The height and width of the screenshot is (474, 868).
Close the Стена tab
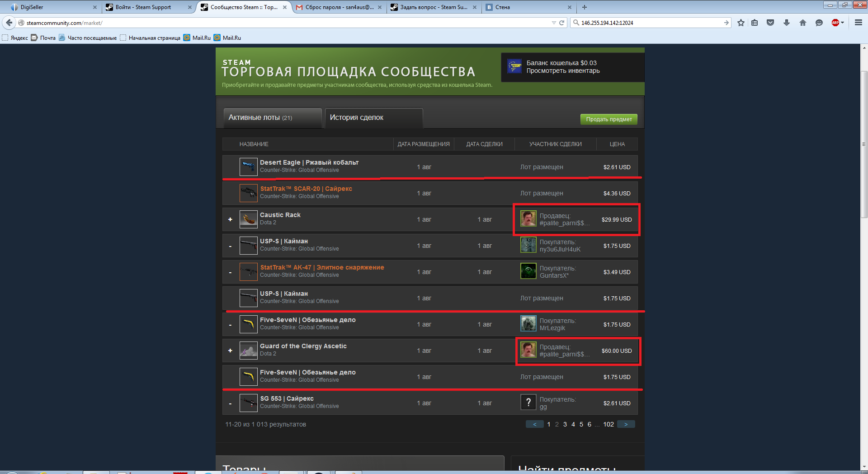[x=570, y=7]
